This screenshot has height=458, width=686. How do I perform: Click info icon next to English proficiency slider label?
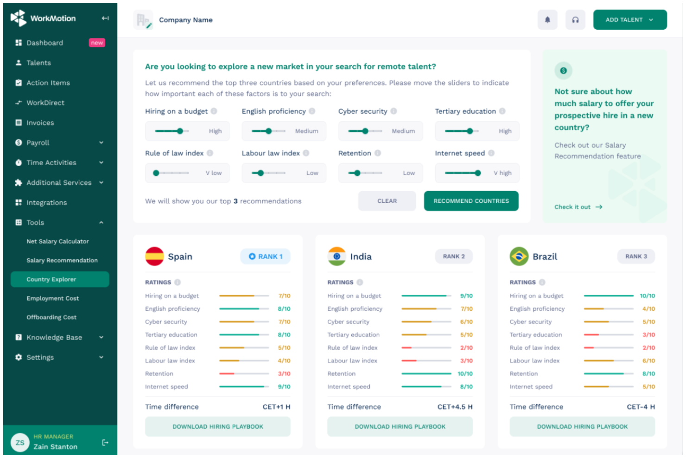[x=312, y=111]
